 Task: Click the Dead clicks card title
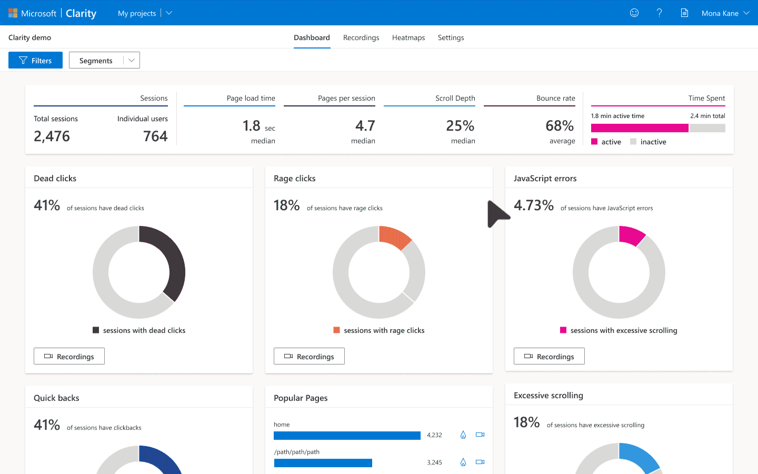[x=55, y=179]
